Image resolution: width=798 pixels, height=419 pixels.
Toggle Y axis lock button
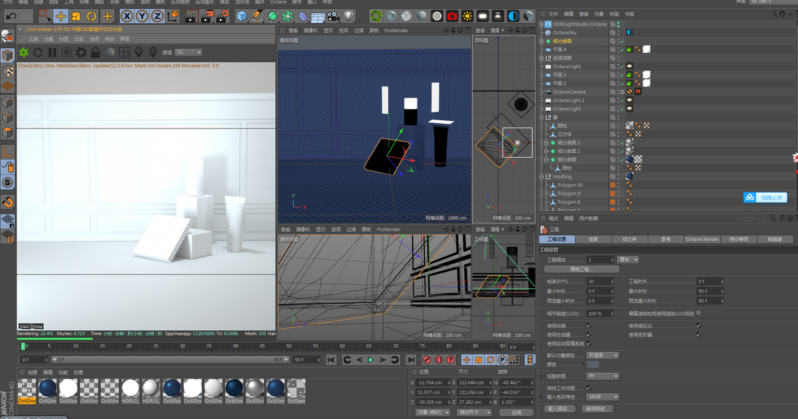point(142,16)
